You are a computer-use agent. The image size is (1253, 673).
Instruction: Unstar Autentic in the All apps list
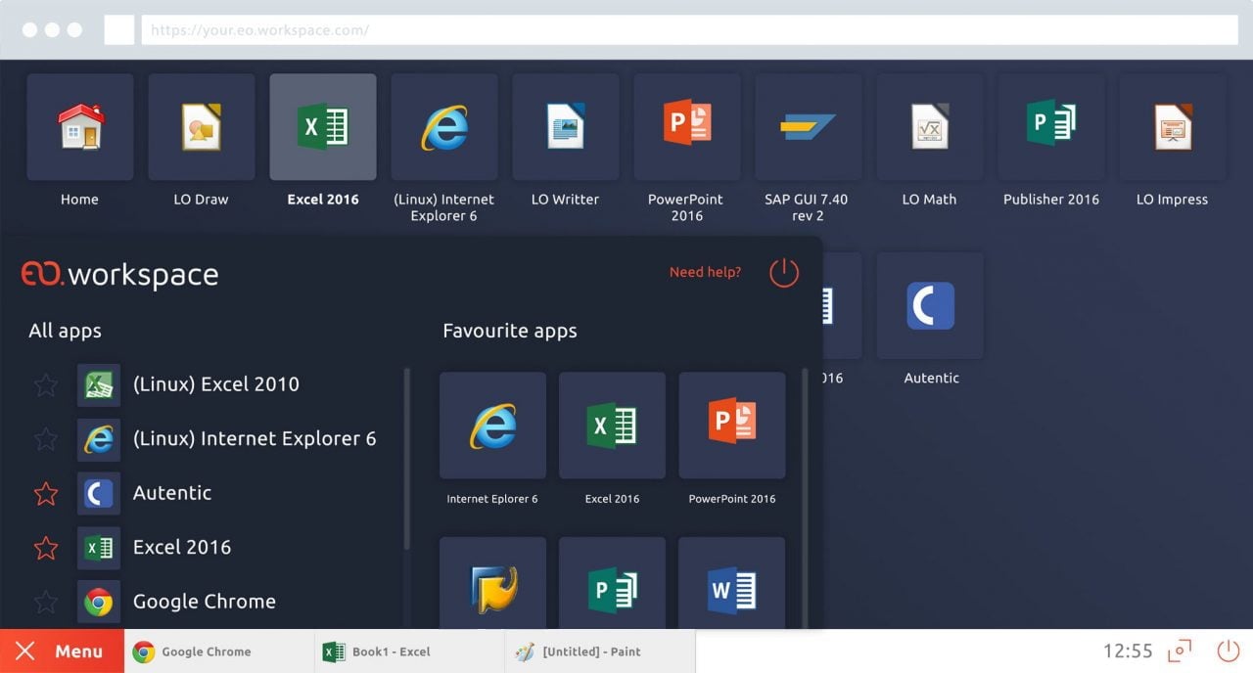pos(46,493)
